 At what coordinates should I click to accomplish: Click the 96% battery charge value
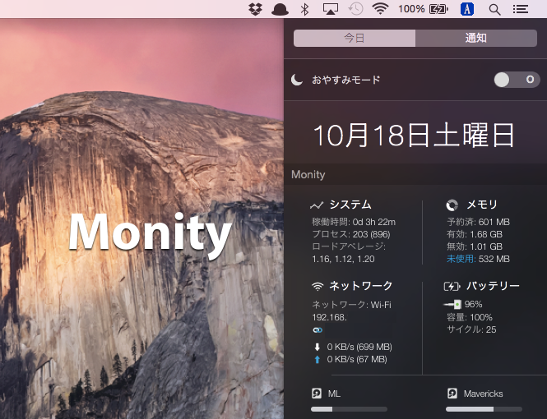tap(474, 305)
